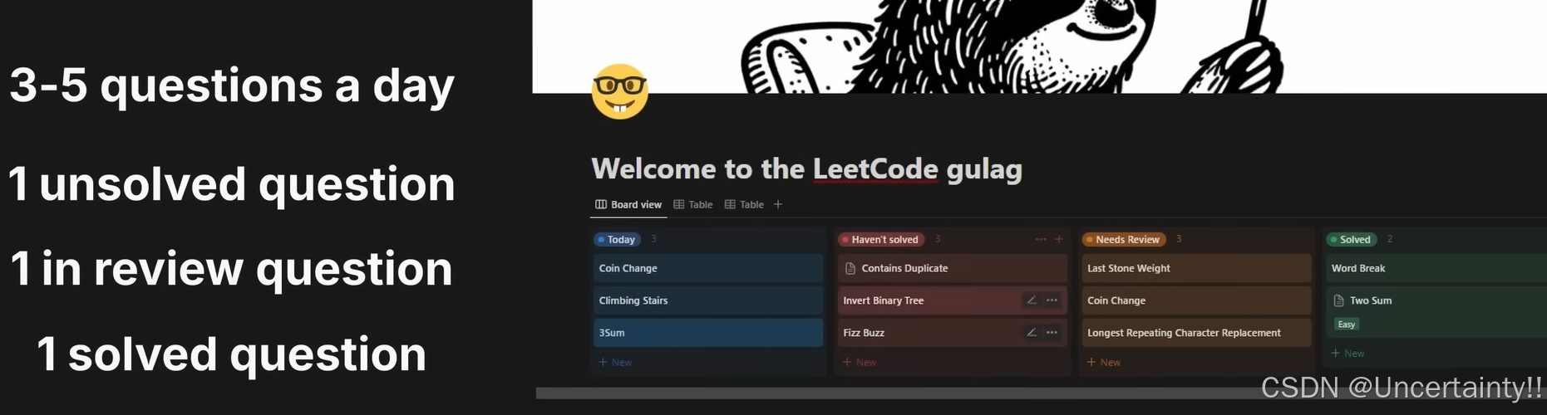Viewport: 1547px width, 415px height.
Task: Click the Haven't solved column label
Action: click(881, 239)
